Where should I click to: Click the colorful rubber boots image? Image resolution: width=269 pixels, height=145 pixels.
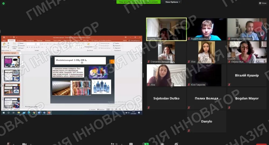(x=81, y=88)
